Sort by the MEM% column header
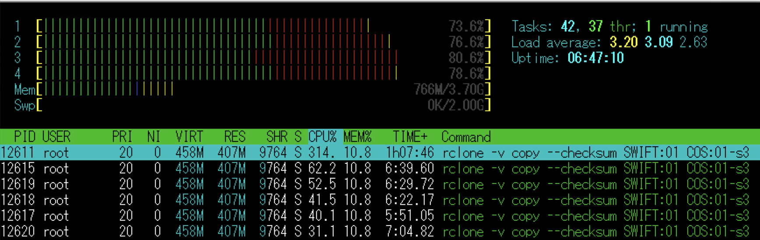 [357, 137]
